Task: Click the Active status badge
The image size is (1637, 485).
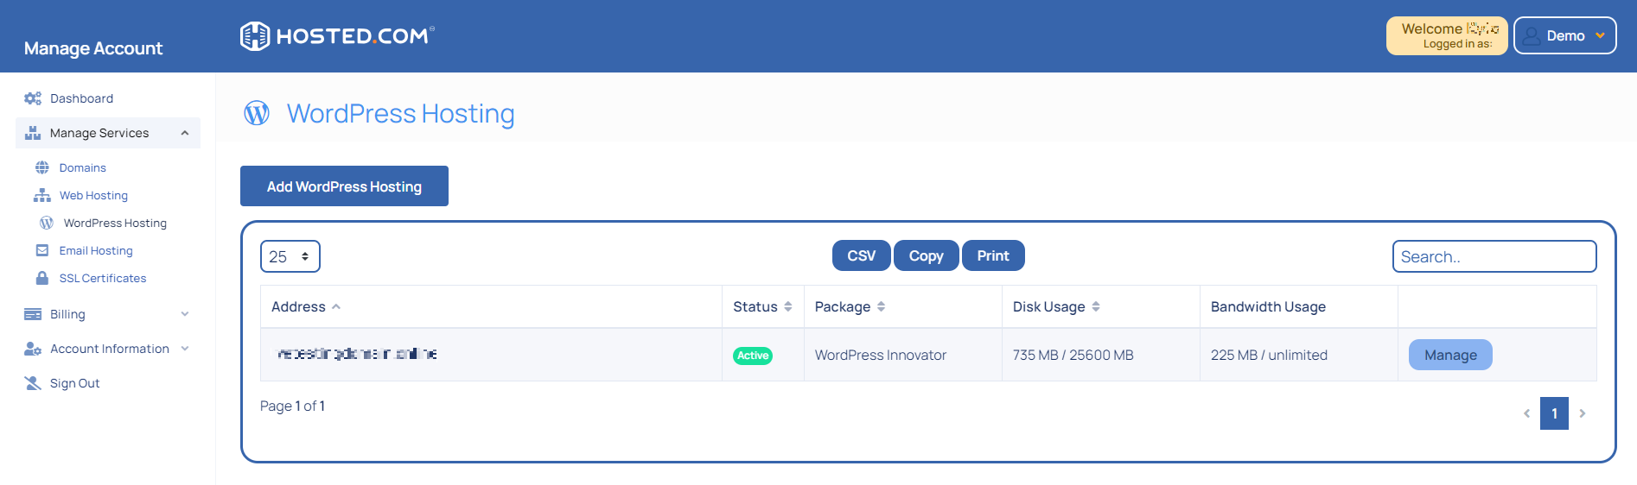Action: coord(753,356)
